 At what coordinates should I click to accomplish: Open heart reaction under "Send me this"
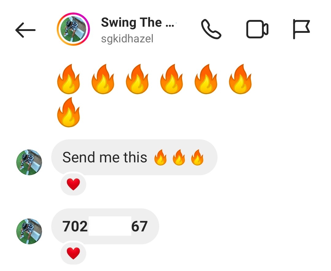pos(73,184)
